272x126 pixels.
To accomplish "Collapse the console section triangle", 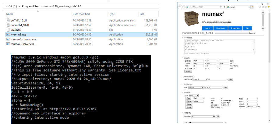I will point(182,38).
